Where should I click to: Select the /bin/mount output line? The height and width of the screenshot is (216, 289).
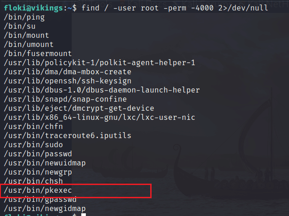(x=26, y=36)
